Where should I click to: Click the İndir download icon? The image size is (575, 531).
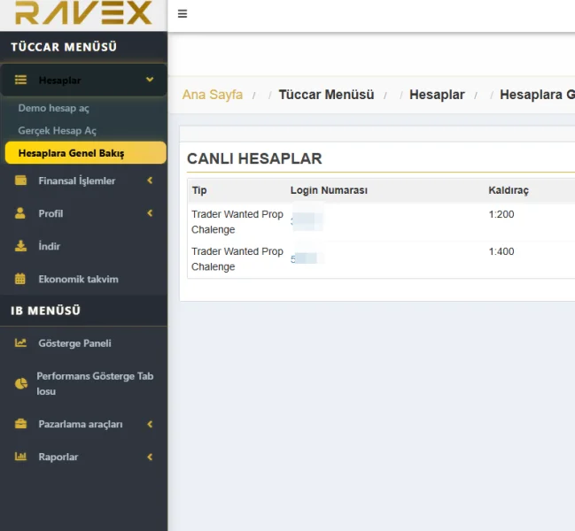point(20,246)
